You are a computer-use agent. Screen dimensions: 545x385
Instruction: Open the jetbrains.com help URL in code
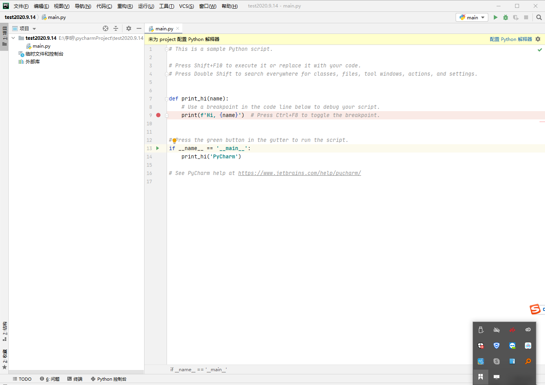point(299,173)
